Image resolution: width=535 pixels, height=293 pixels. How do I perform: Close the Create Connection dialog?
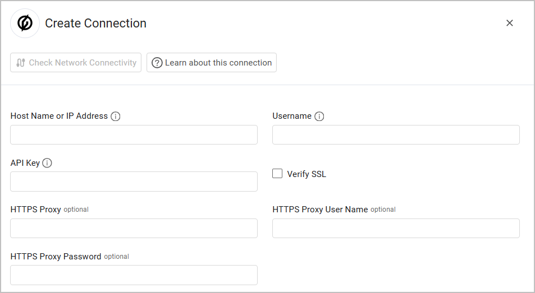coord(510,23)
